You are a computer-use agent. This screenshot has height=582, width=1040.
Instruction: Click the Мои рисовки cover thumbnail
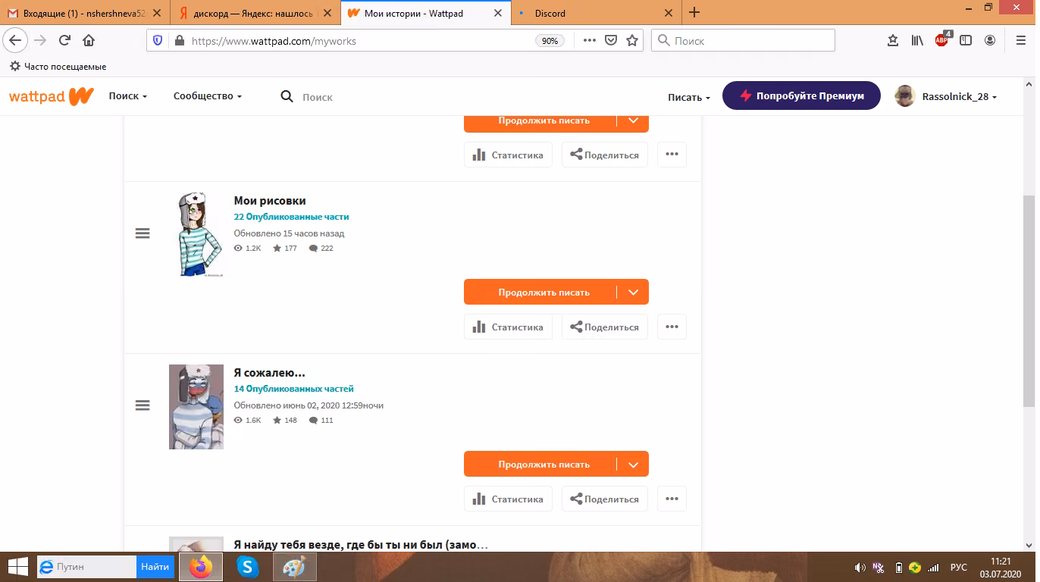[196, 235]
